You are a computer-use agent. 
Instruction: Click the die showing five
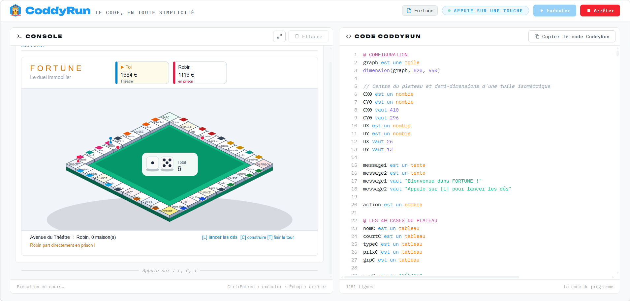pyautogui.click(x=167, y=163)
